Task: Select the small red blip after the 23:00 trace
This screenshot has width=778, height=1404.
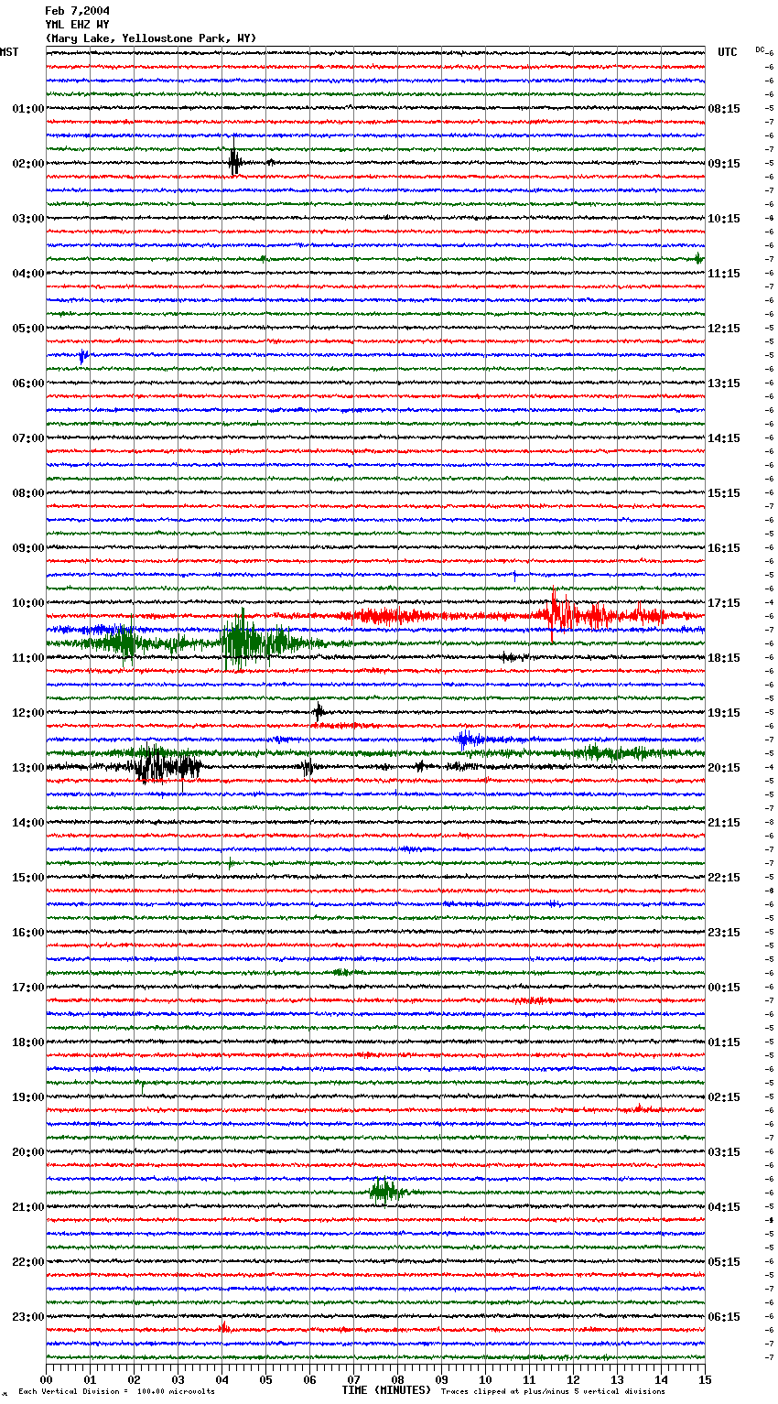Action: (x=223, y=1328)
